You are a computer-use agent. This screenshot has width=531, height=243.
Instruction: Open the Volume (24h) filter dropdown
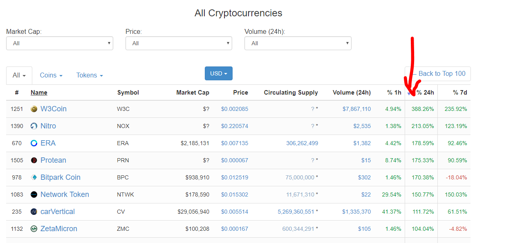[x=298, y=43]
